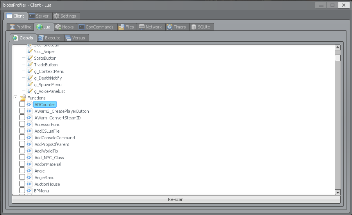
Task: Open the SQLite tab
Action: 201,27
